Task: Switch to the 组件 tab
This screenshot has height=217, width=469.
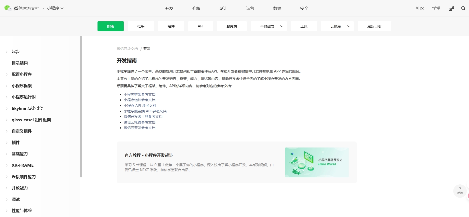Action: pyautogui.click(x=171, y=26)
